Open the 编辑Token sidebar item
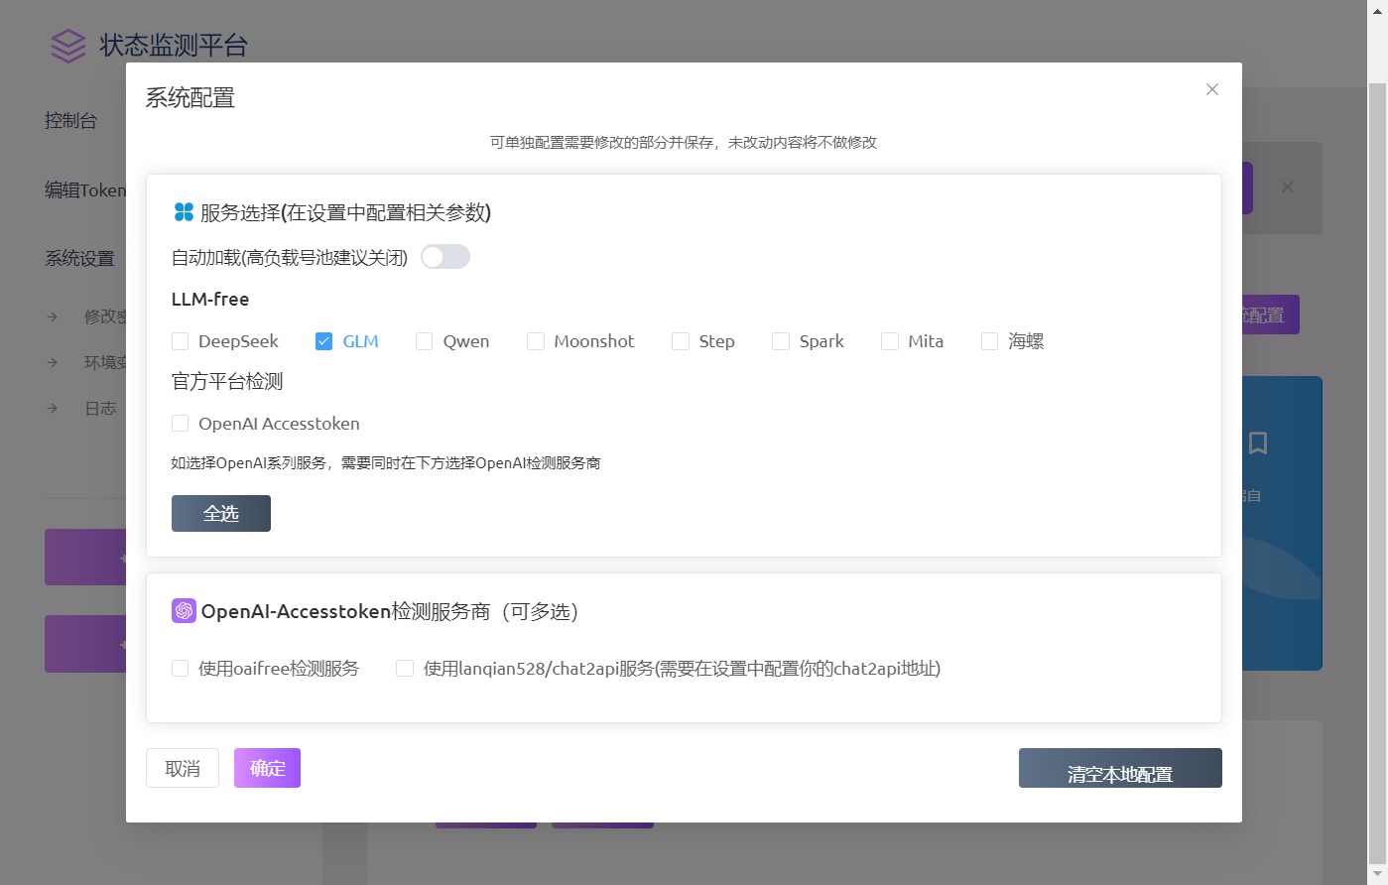This screenshot has height=885, width=1388. 85,190
